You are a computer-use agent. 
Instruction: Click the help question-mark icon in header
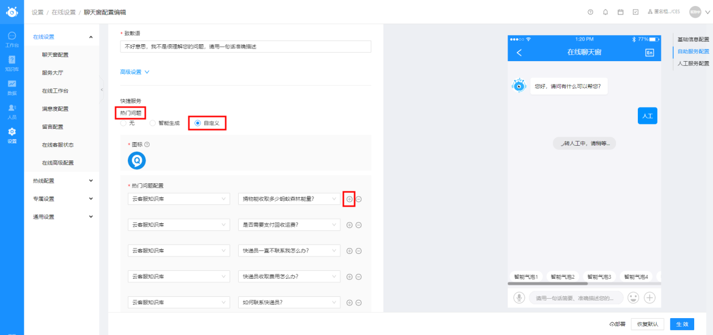pos(591,12)
